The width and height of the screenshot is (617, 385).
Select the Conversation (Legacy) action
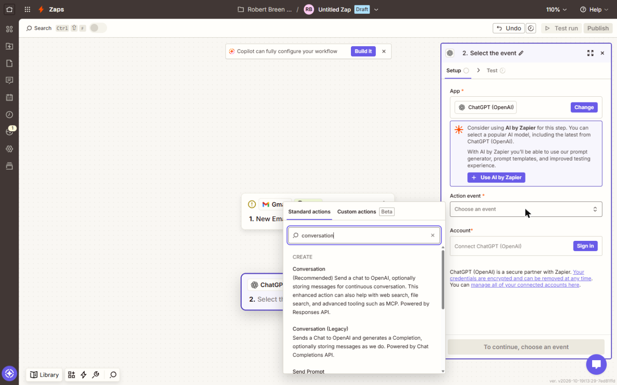(x=361, y=342)
